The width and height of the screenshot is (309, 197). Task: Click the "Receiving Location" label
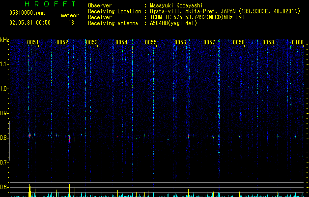pyautogui.click(x=114, y=11)
